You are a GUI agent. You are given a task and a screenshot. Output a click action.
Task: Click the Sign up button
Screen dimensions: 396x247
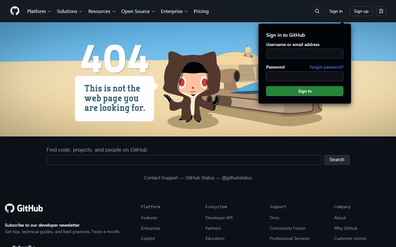tap(361, 11)
